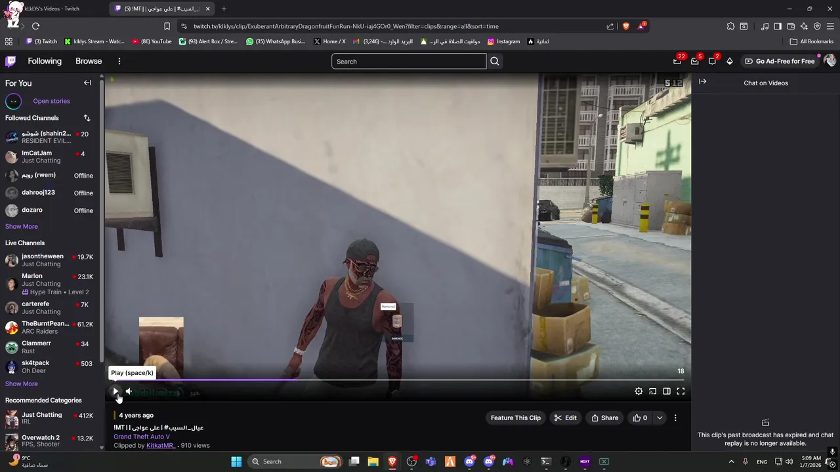Open the Twitch top-nav more options menu

coord(119,61)
